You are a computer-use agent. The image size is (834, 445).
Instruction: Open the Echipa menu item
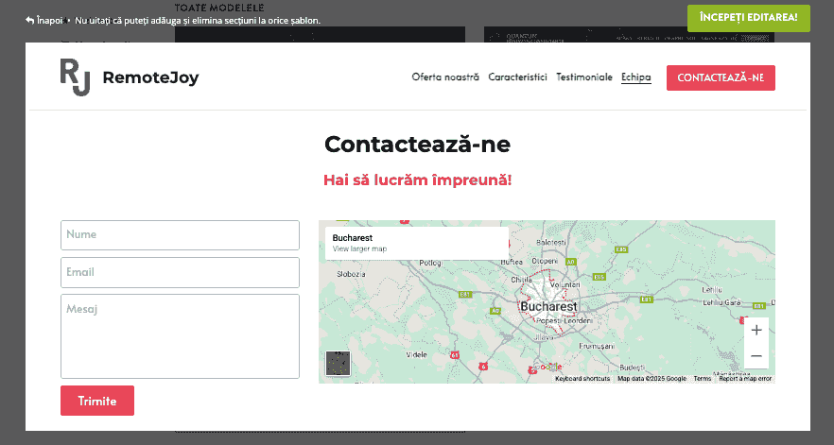point(636,77)
